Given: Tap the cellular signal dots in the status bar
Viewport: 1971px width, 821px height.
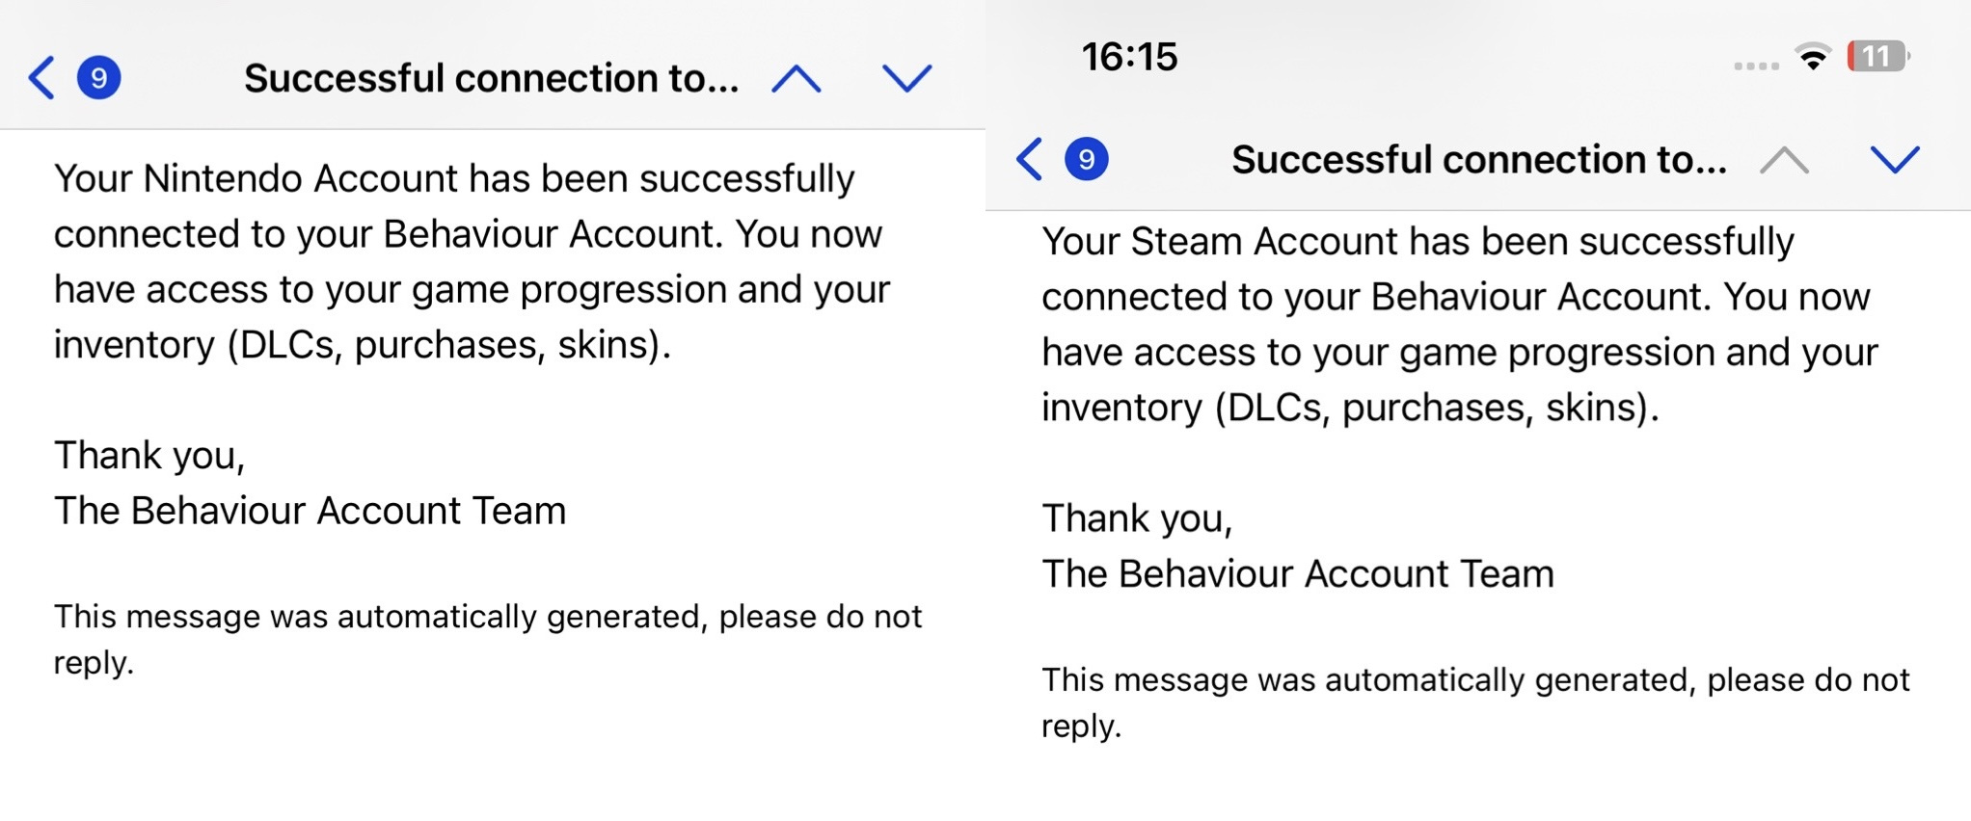Looking at the screenshot, I should pyautogui.click(x=1756, y=66).
